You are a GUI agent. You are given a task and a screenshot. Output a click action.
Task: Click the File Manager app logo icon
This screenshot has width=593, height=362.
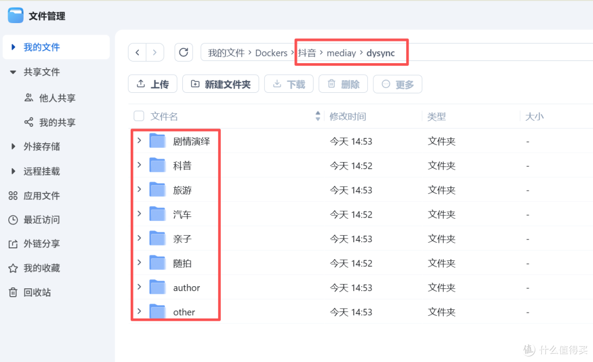pos(15,15)
